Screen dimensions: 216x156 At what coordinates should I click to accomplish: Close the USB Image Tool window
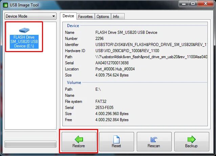[206, 4]
